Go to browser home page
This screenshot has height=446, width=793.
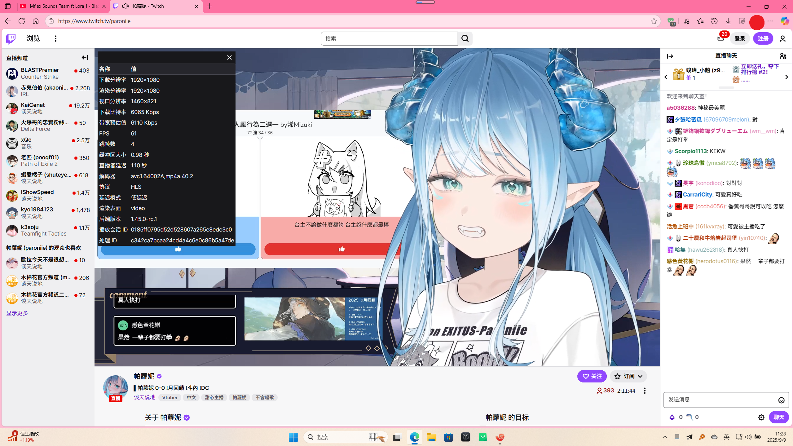point(36,21)
